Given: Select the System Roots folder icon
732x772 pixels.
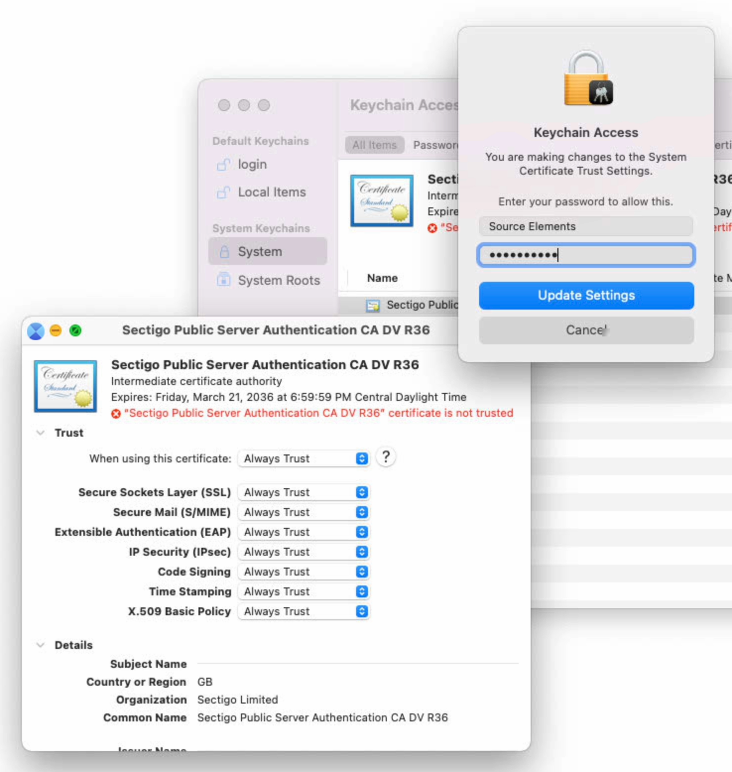Looking at the screenshot, I should [224, 280].
